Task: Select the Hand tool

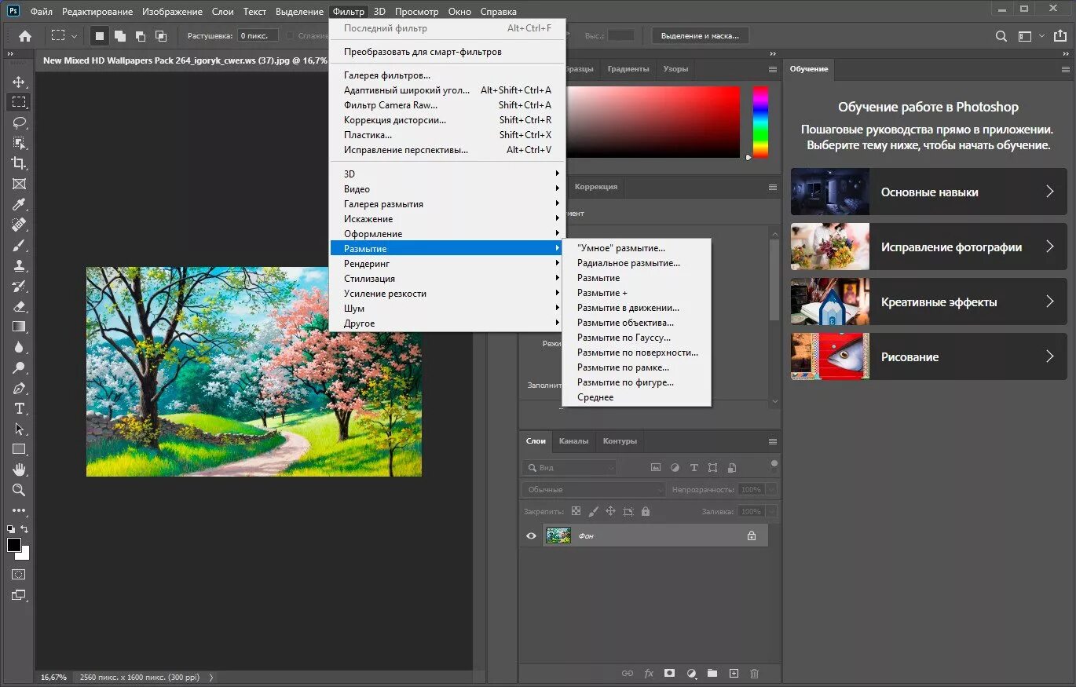Action: tap(19, 470)
